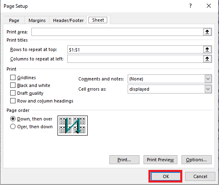Toggle the Draft quality checkbox
Viewport: 219px width, 185px height.
pos(13,93)
